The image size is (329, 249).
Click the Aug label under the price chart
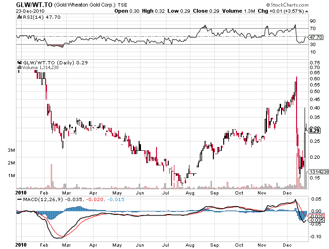click(x=190, y=193)
